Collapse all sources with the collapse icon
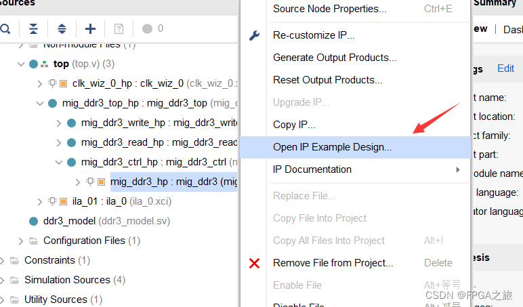This screenshot has height=307, width=523. [x=33, y=29]
